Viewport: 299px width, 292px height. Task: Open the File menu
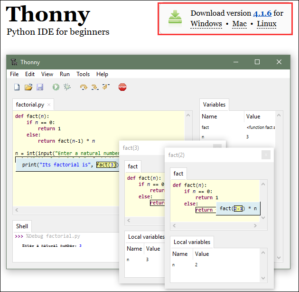pos(14,74)
